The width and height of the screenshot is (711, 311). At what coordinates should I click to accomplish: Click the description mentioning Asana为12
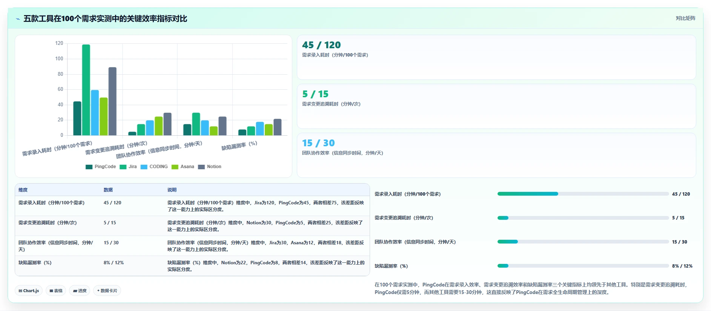click(266, 246)
